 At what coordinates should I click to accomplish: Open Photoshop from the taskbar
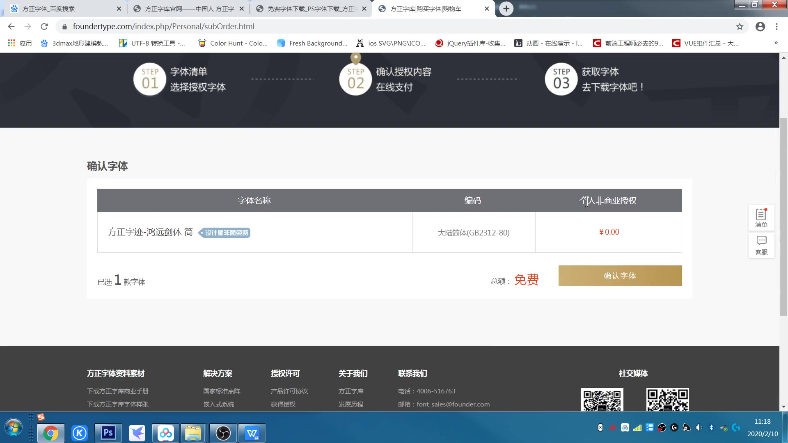[x=108, y=433]
